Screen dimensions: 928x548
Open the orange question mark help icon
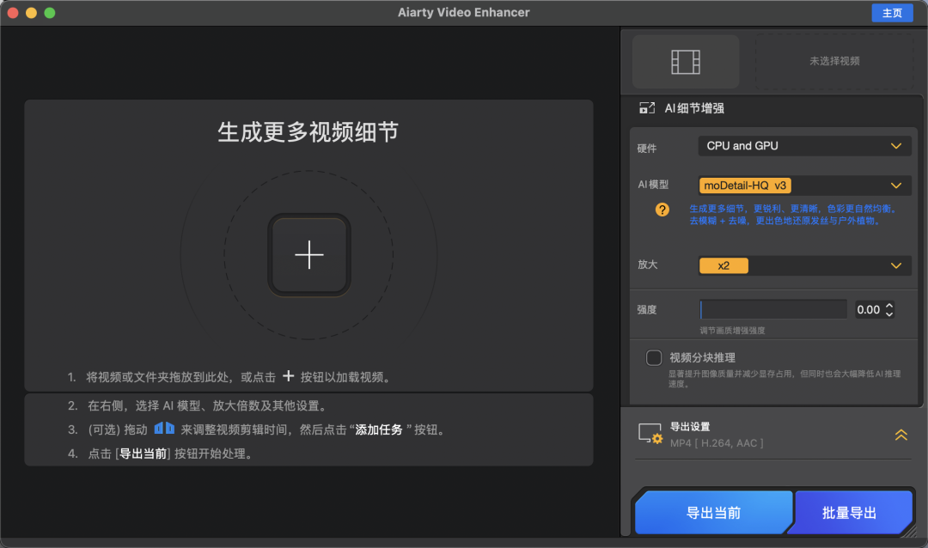tap(662, 210)
